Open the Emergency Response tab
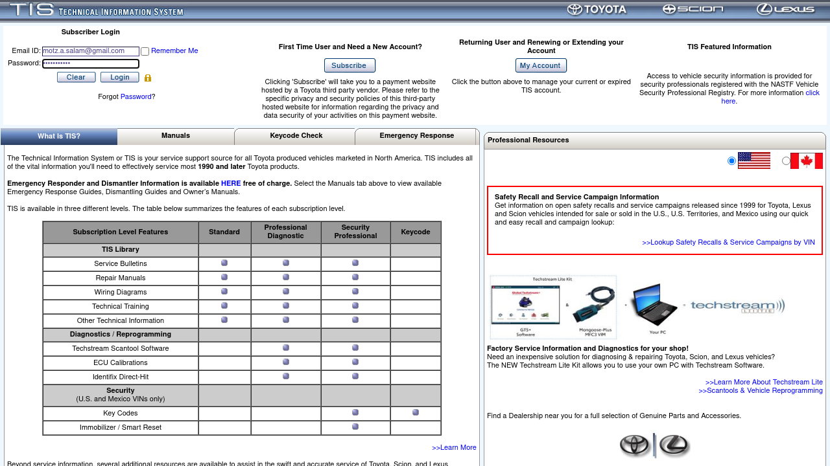Screen dimensions: 830x466 [416, 136]
